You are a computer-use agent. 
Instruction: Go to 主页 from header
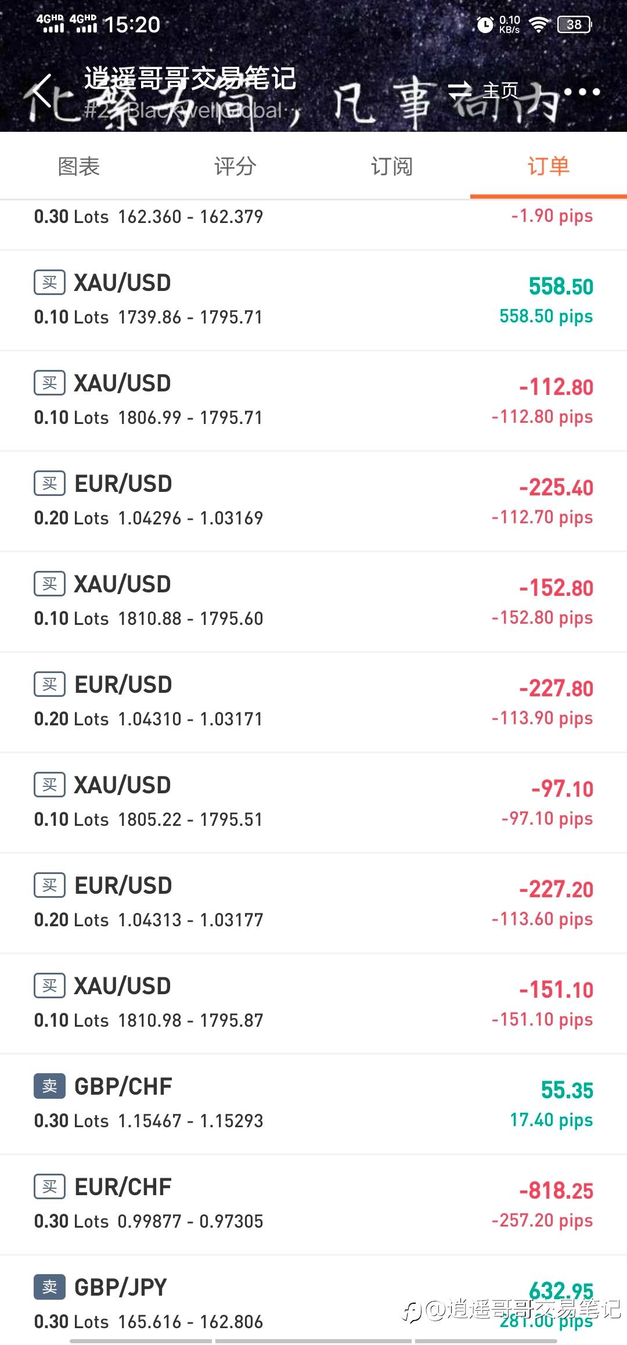[500, 91]
